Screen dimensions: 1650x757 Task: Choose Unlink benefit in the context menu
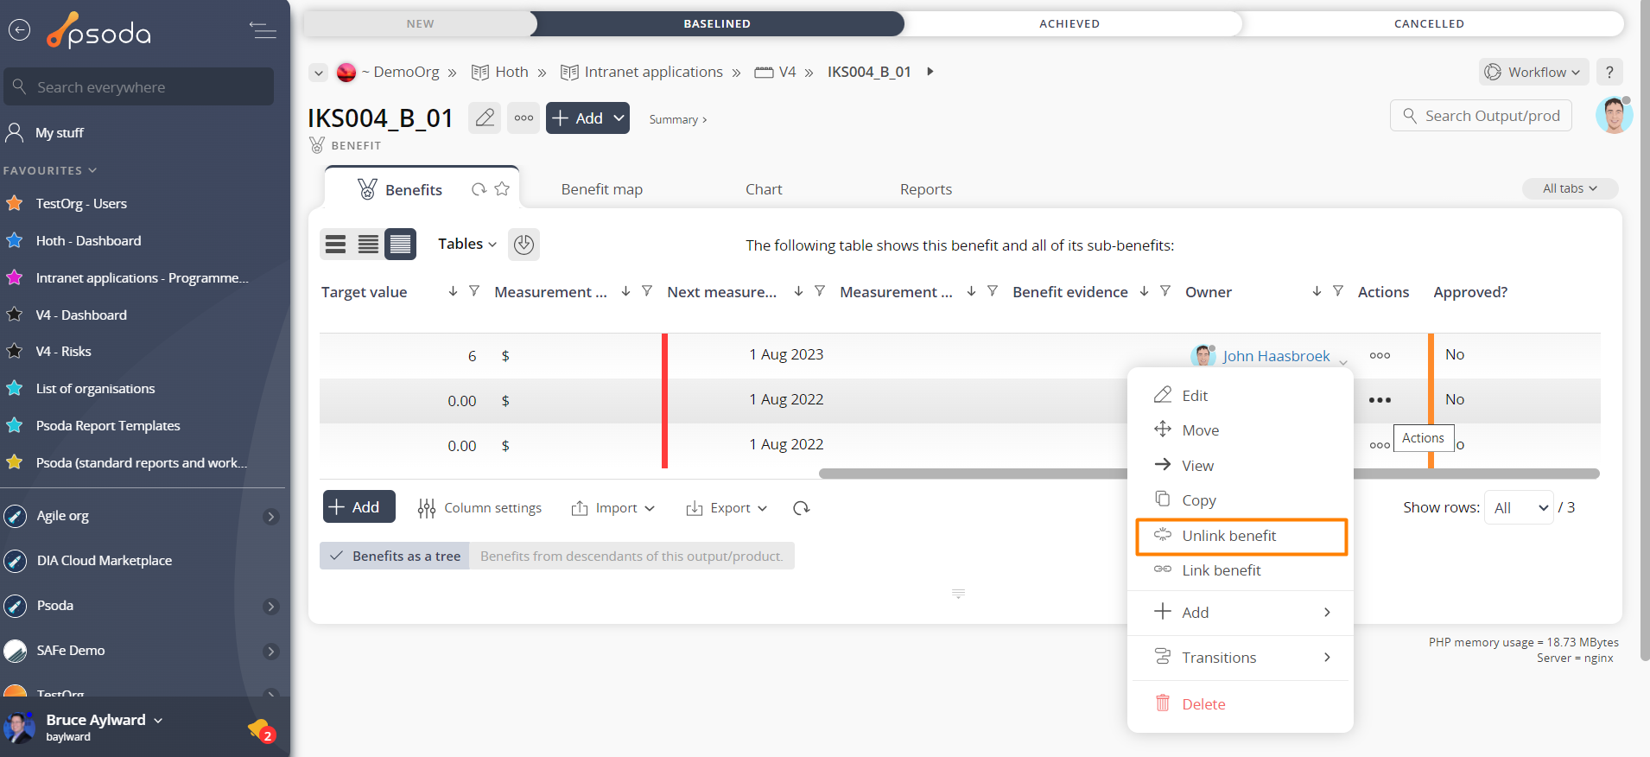coord(1241,536)
